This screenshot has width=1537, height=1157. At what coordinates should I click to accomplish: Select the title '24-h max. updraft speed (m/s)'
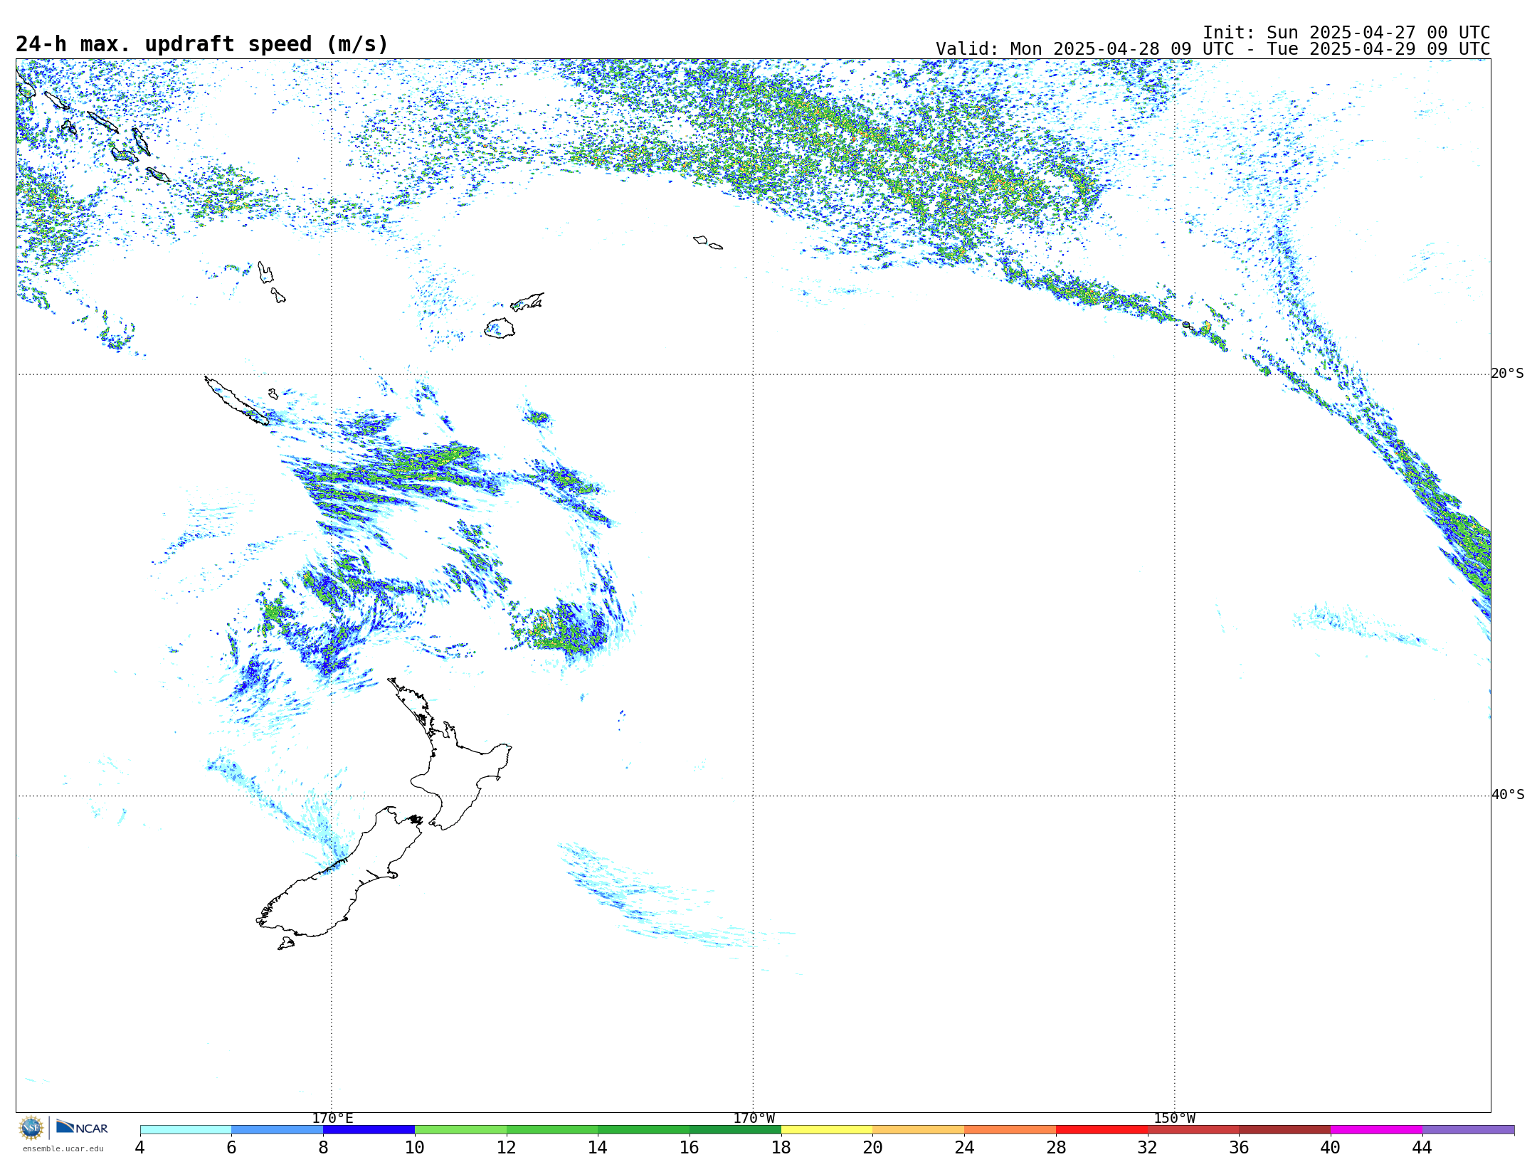tap(202, 44)
